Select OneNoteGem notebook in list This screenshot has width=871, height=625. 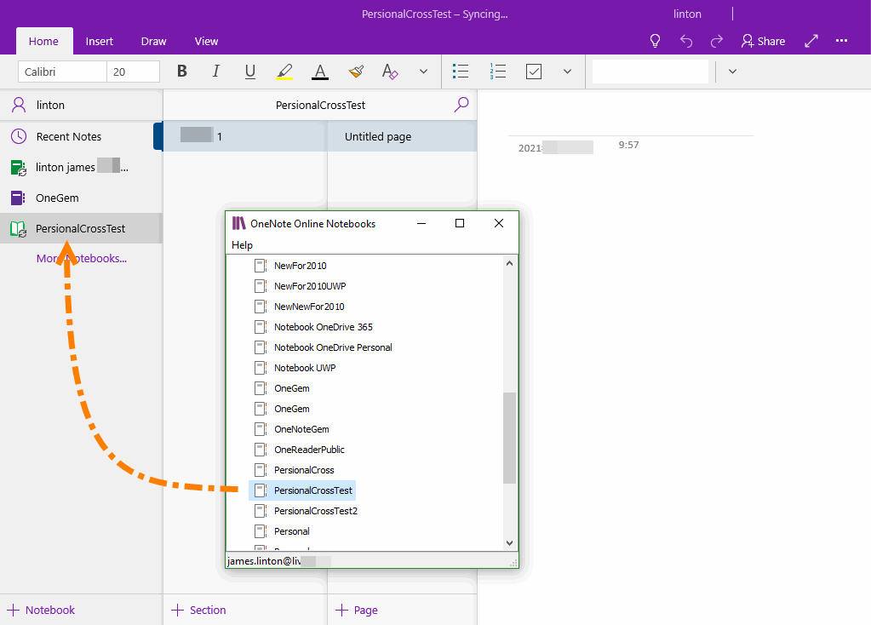(x=301, y=429)
